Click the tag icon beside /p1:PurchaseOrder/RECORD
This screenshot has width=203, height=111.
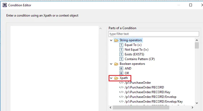(x=121, y=87)
